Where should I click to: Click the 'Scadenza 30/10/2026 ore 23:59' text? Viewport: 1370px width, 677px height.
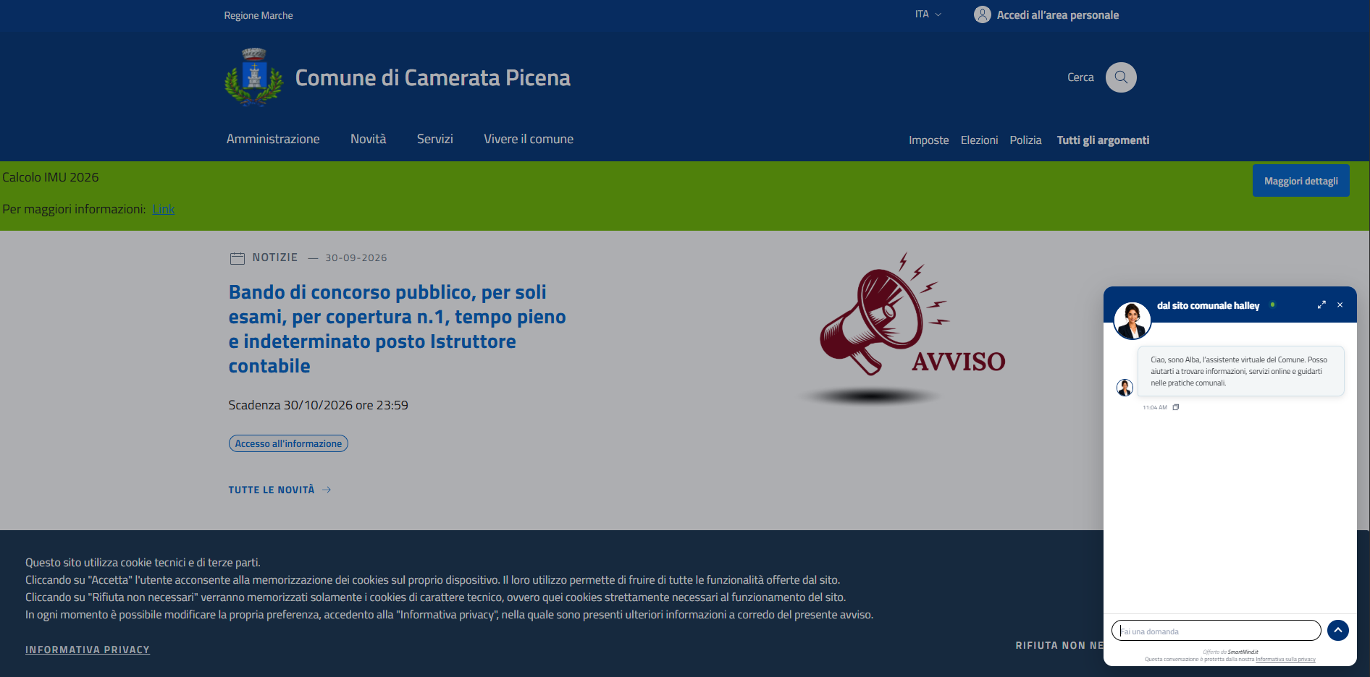319,405
